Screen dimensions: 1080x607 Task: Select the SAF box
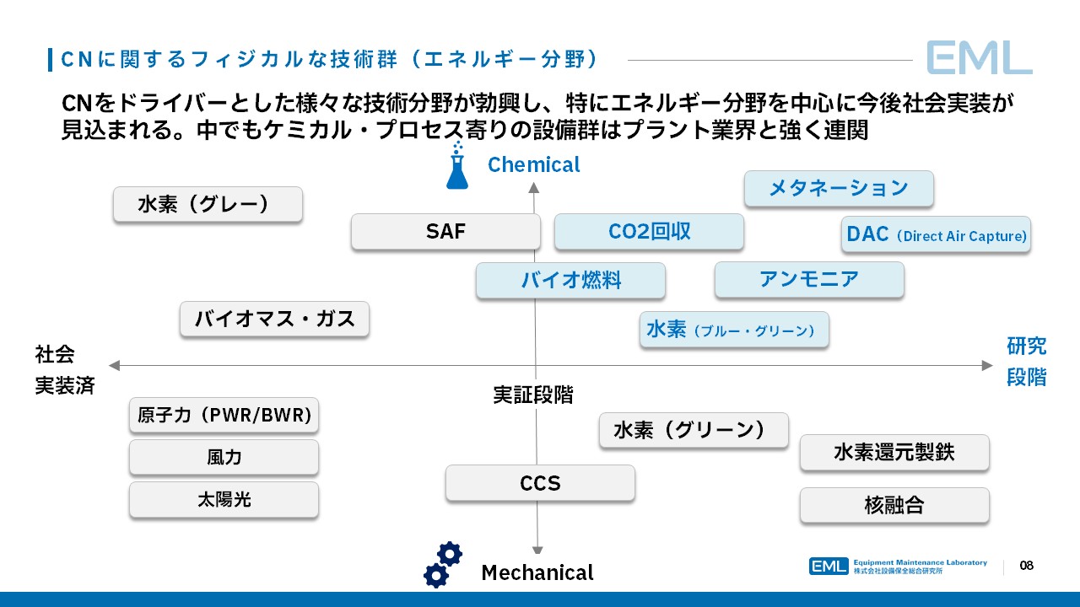(x=445, y=232)
